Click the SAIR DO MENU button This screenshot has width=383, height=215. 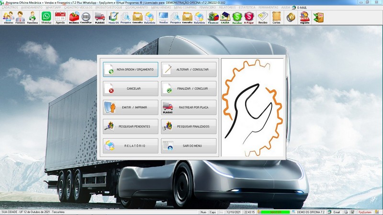pyautogui.click(x=189, y=146)
